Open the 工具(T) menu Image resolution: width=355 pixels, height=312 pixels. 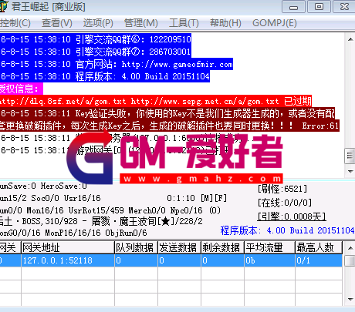[184, 23]
